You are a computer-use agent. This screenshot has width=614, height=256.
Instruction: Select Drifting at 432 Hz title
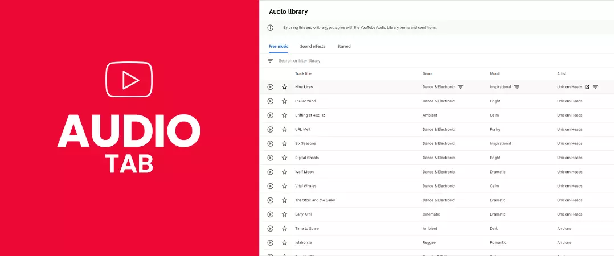pyautogui.click(x=310, y=115)
